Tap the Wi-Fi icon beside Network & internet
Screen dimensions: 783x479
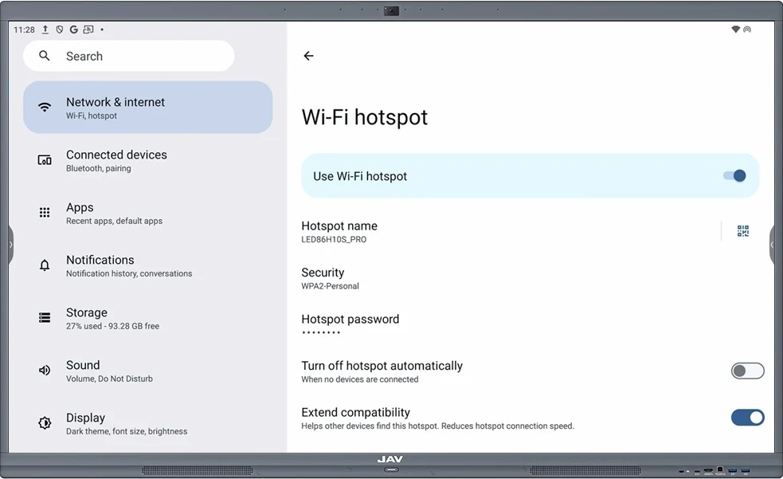[44, 106]
